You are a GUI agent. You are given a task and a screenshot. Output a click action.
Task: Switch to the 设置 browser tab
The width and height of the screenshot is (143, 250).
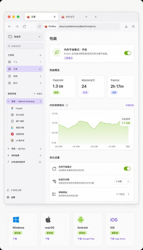(41, 17)
